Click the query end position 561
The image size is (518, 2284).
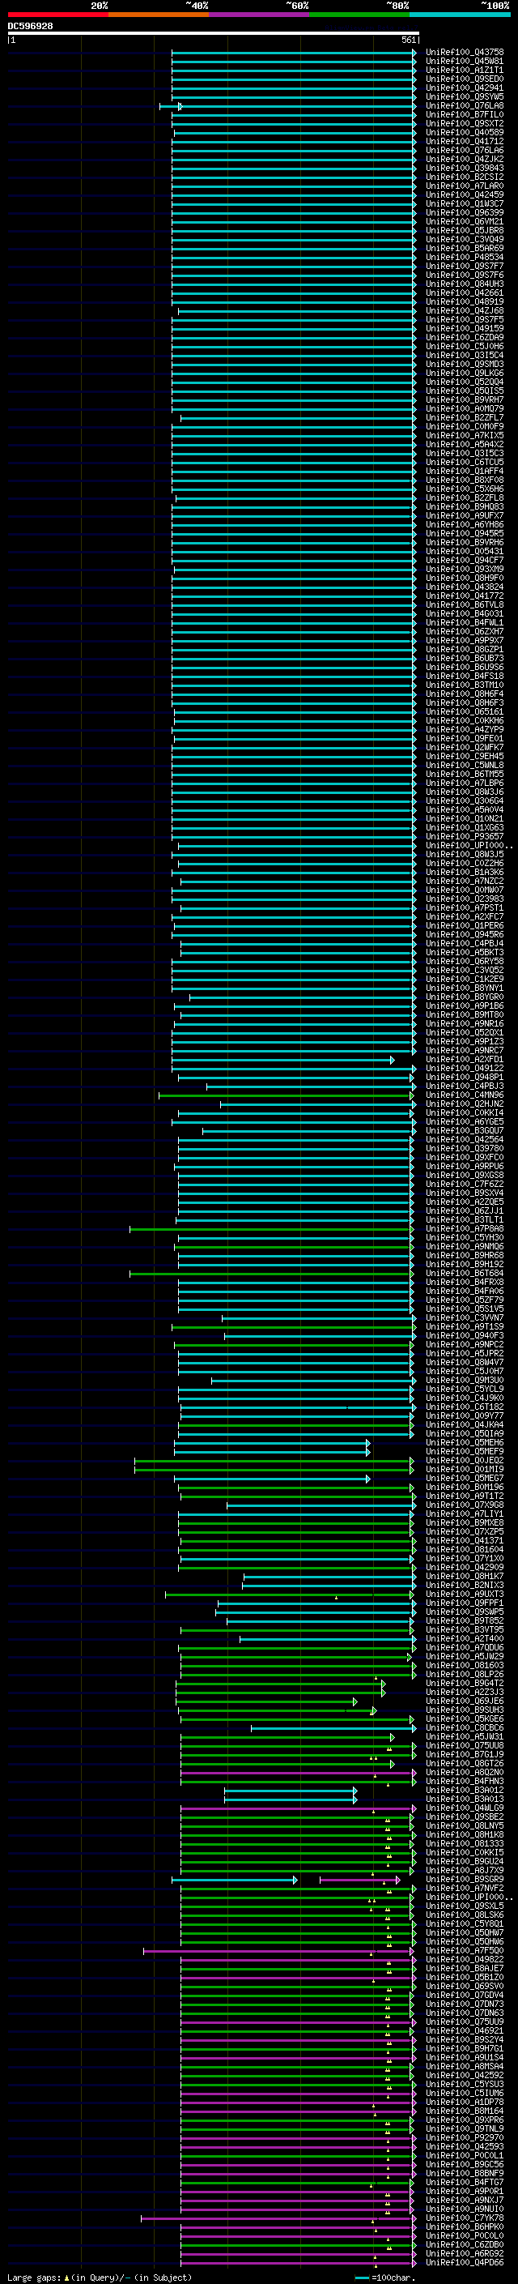click(408, 40)
